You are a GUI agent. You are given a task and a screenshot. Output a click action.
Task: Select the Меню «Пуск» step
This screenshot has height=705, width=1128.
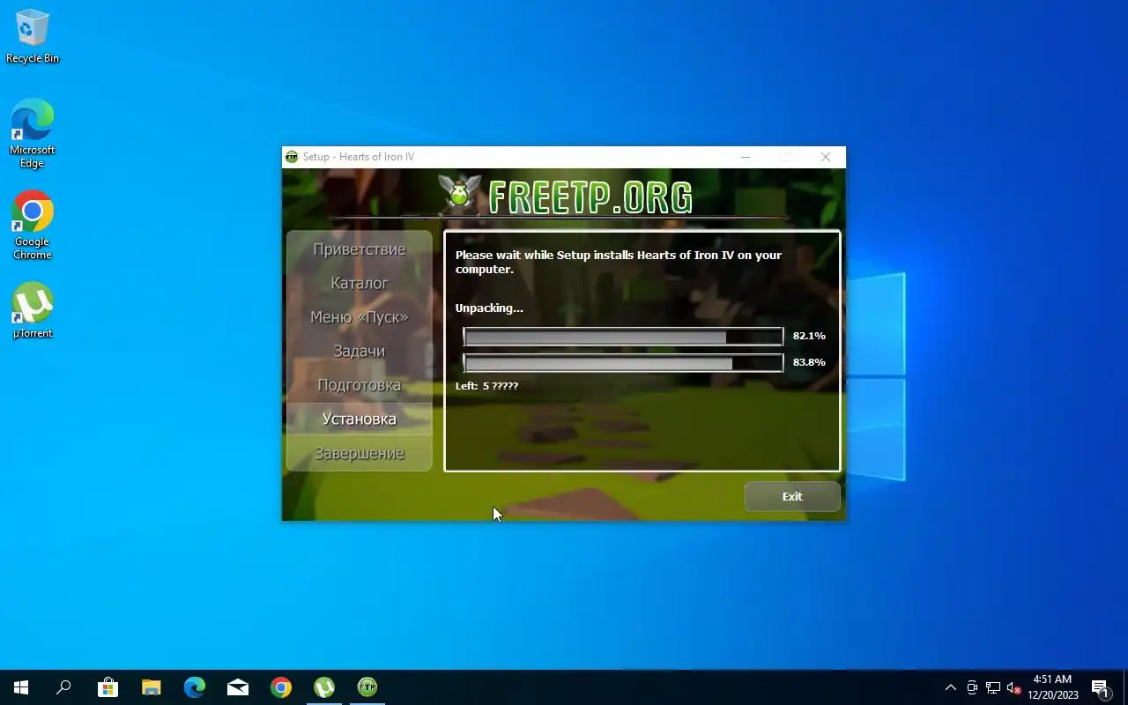click(x=360, y=317)
